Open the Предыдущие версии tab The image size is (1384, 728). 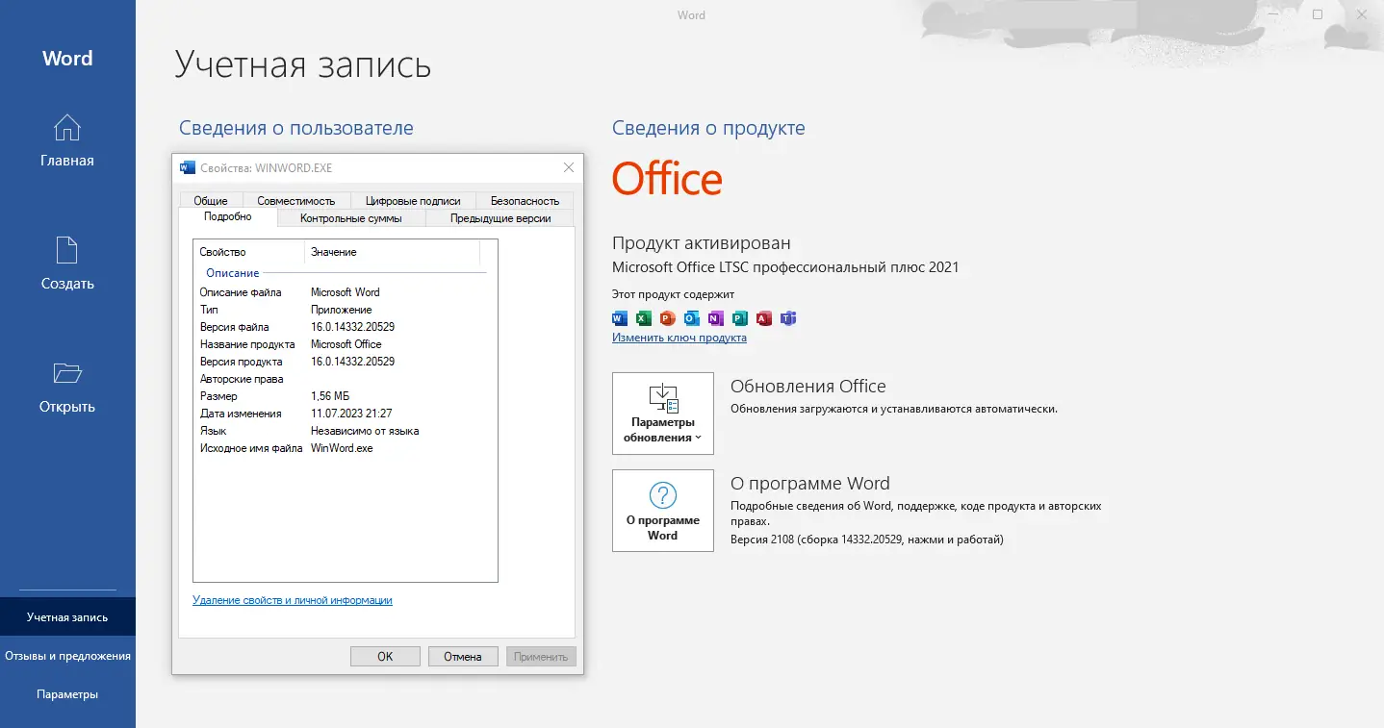click(x=500, y=218)
